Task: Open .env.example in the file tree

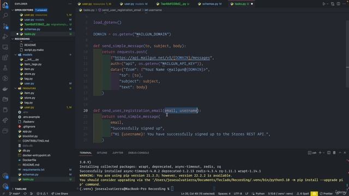Action: tap(31, 117)
